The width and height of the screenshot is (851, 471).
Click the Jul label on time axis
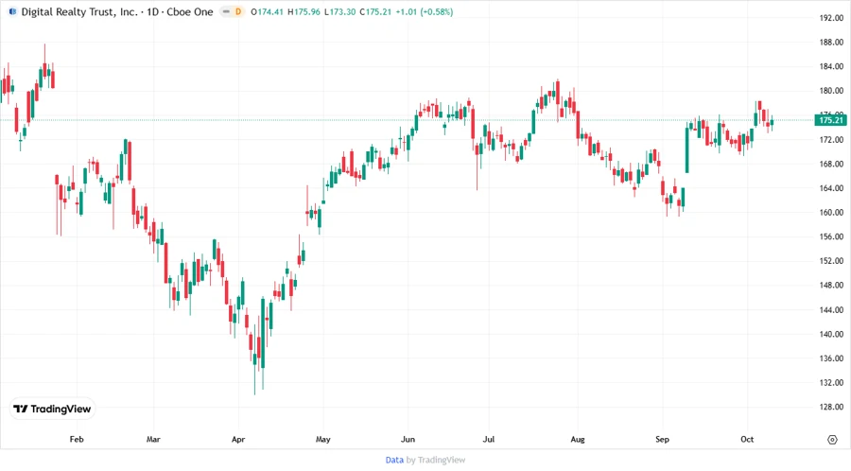[489, 439]
